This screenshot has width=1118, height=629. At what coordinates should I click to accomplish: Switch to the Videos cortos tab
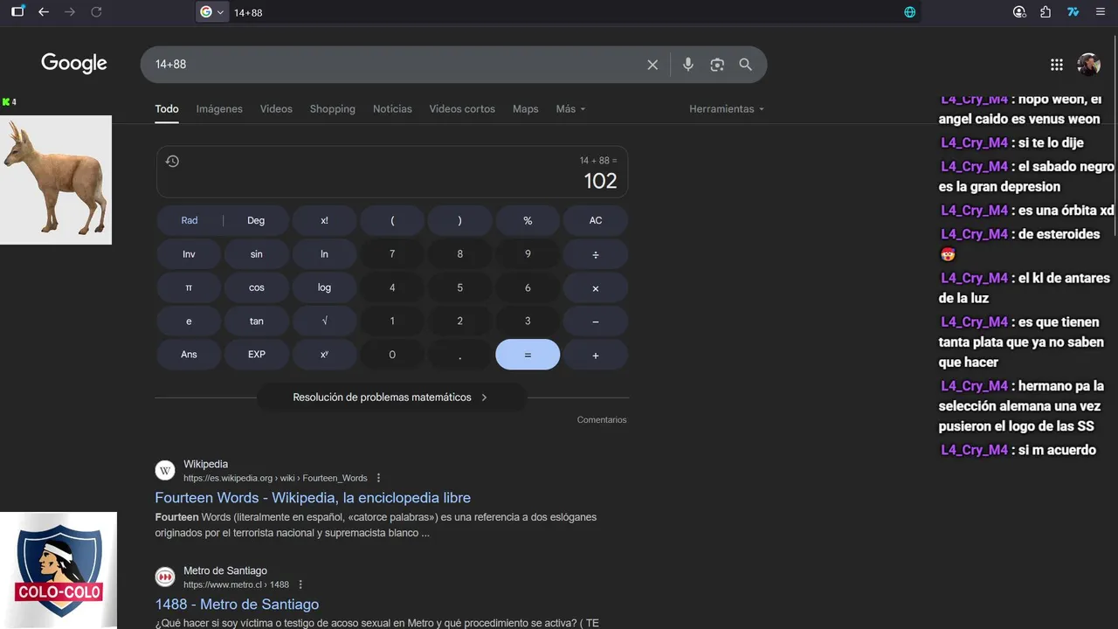pyautogui.click(x=462, y=109)
